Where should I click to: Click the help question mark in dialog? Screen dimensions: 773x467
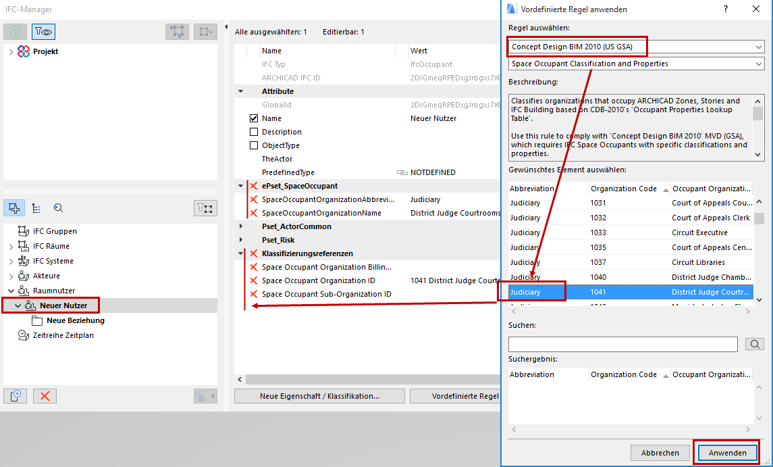pos(726,9)
